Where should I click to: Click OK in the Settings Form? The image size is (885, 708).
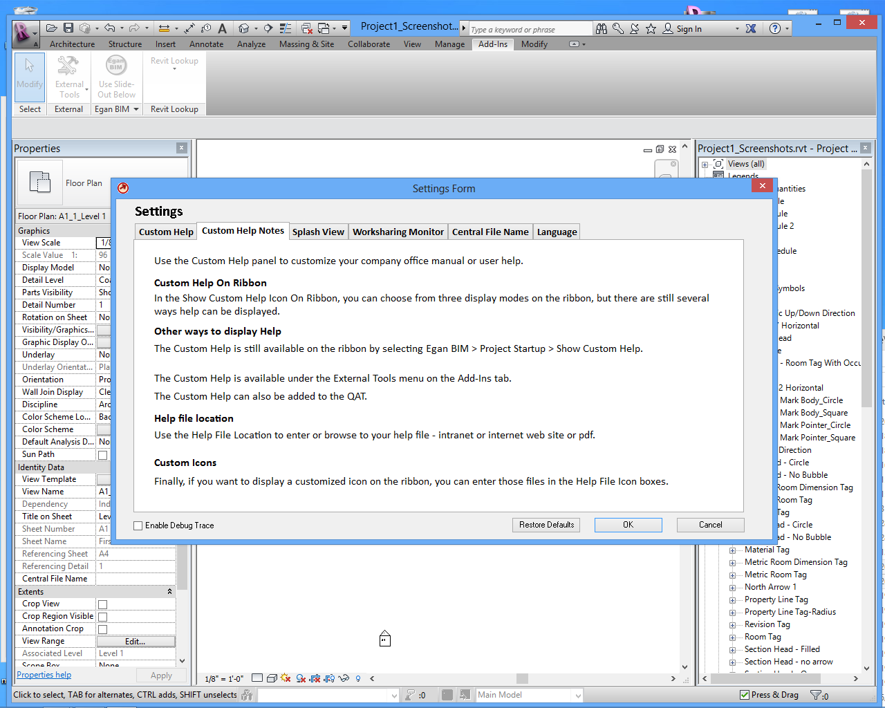coord(628,525)
